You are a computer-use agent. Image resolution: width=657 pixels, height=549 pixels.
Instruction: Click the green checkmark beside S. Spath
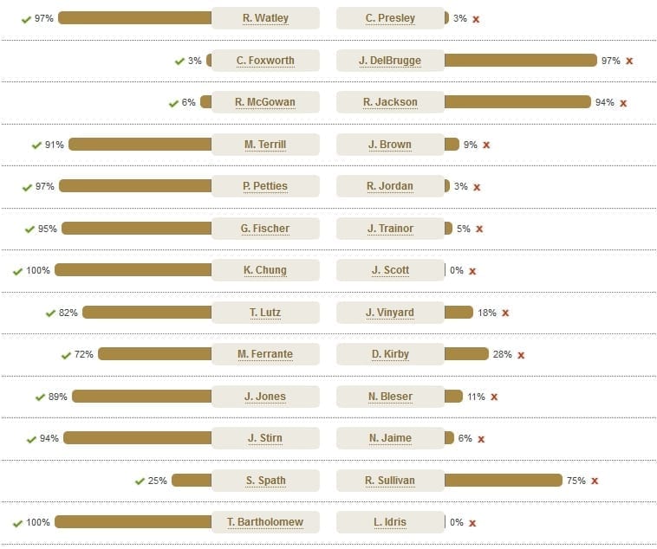140,481
